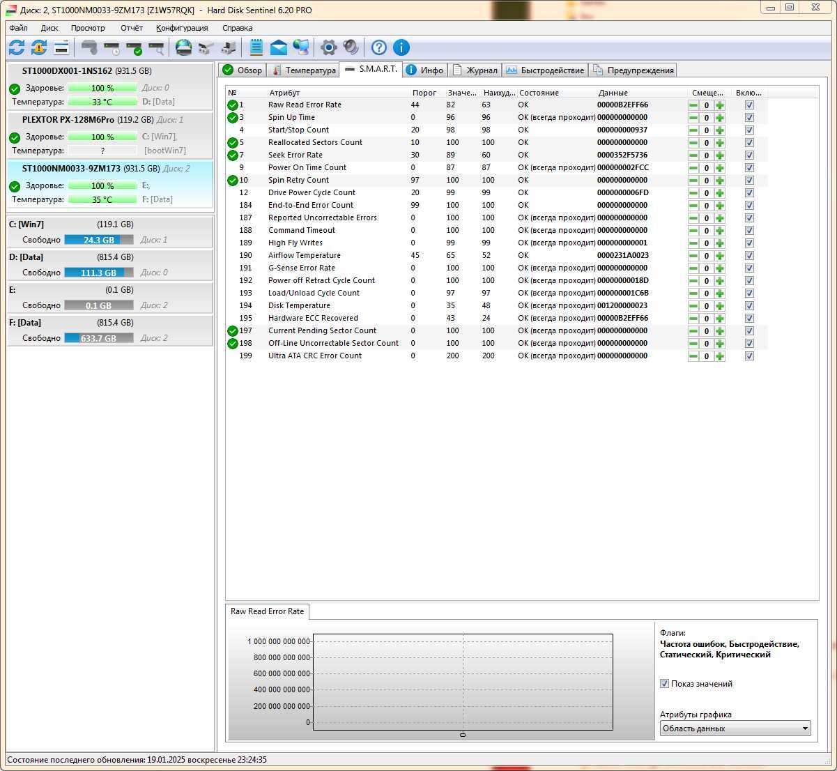Click the disk with clock toolbar icon

tap(112, 47)
